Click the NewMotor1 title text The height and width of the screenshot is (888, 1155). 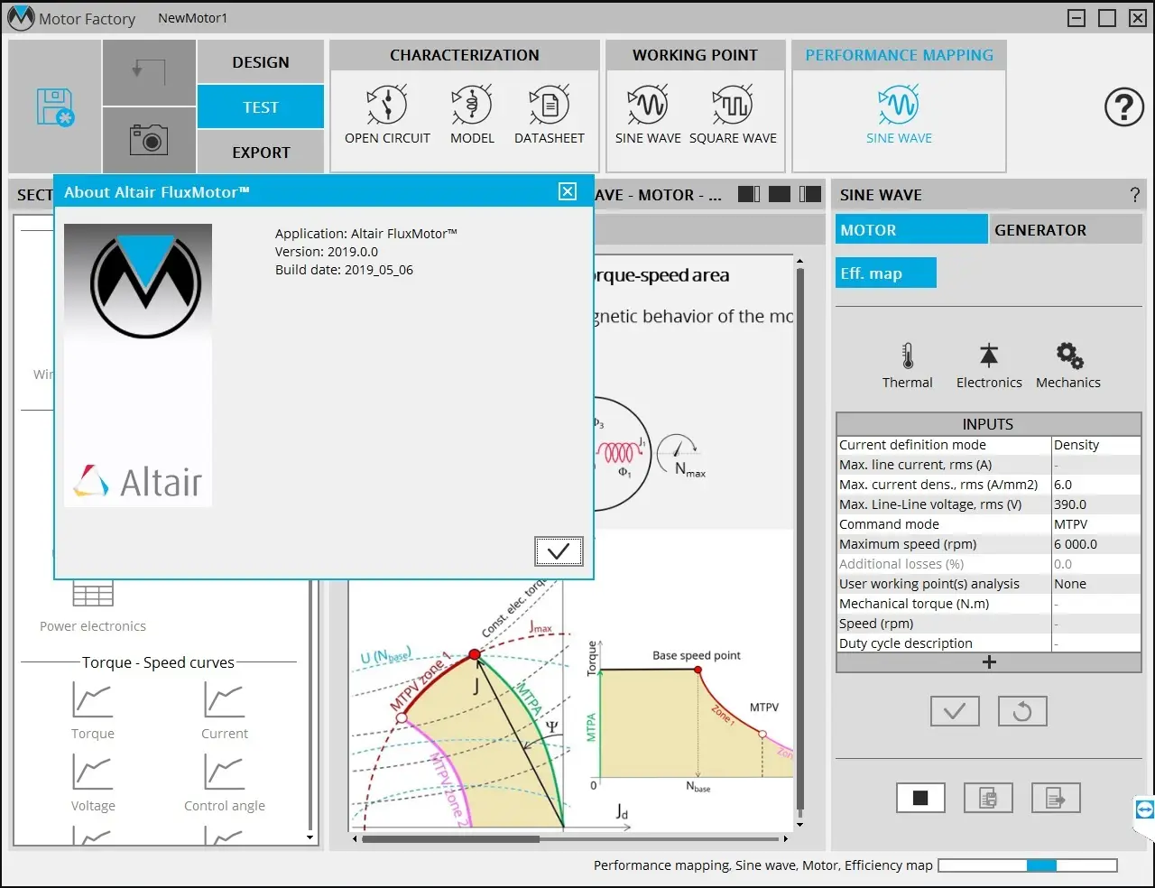click(x=193, y=18)
